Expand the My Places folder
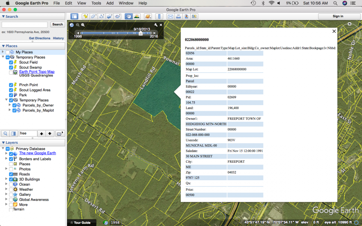This screenshot has height=226, width=362. [x=3, y=52]
